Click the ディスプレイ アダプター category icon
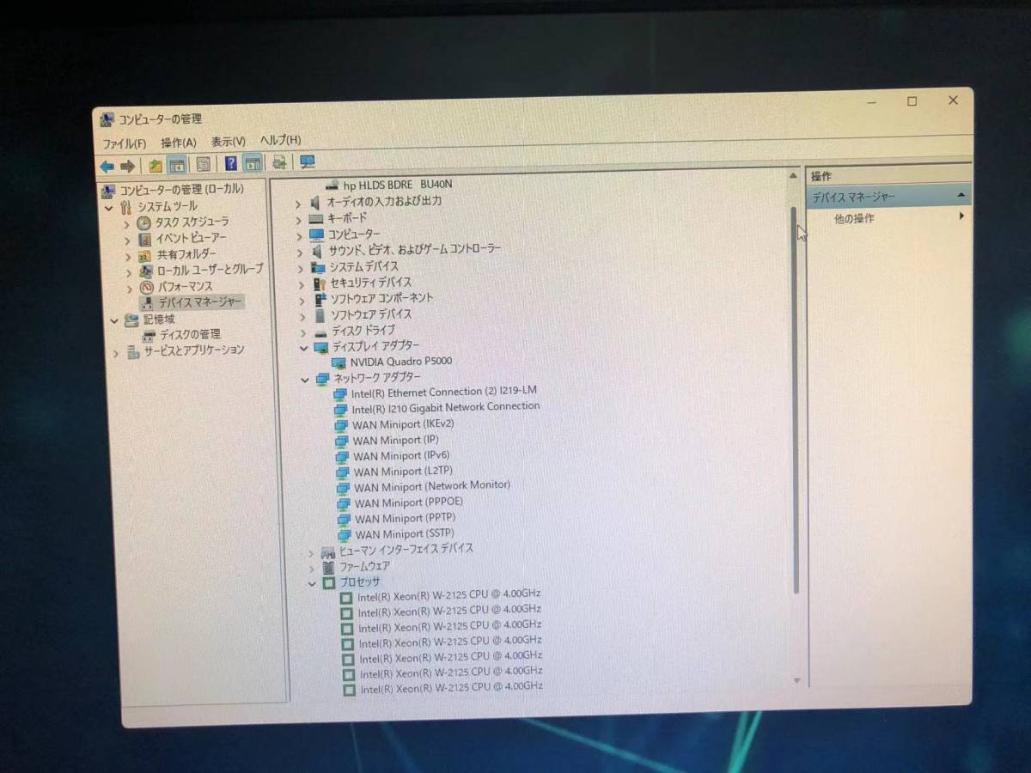This screenshot has height=773, width=1031. [x=321, y=347]
